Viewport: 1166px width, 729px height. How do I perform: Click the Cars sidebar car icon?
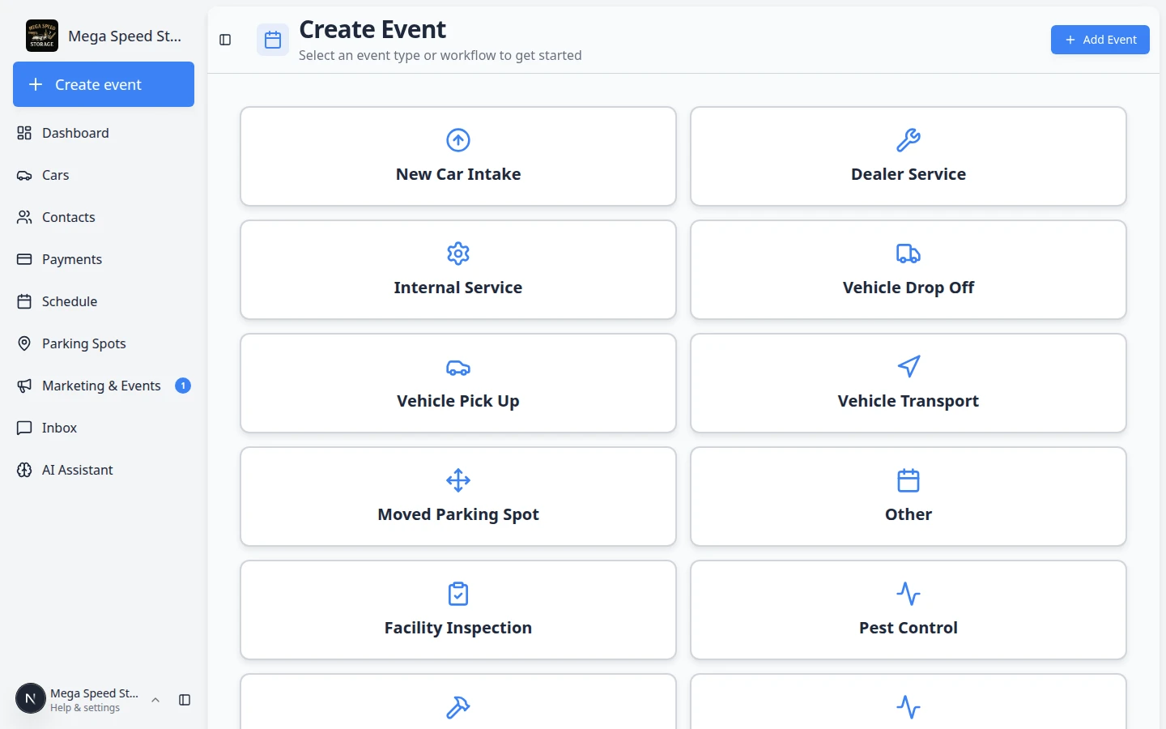pos(24,175)
